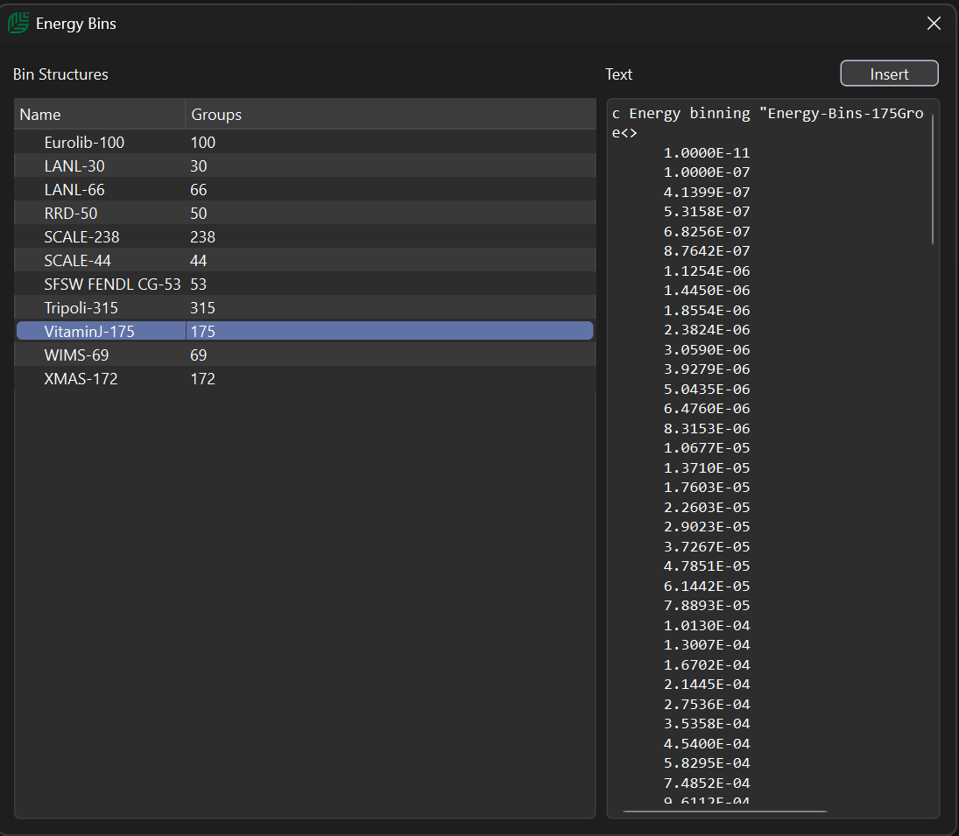Click the groups value 30
Screen dimensions: 959x836
199,166
